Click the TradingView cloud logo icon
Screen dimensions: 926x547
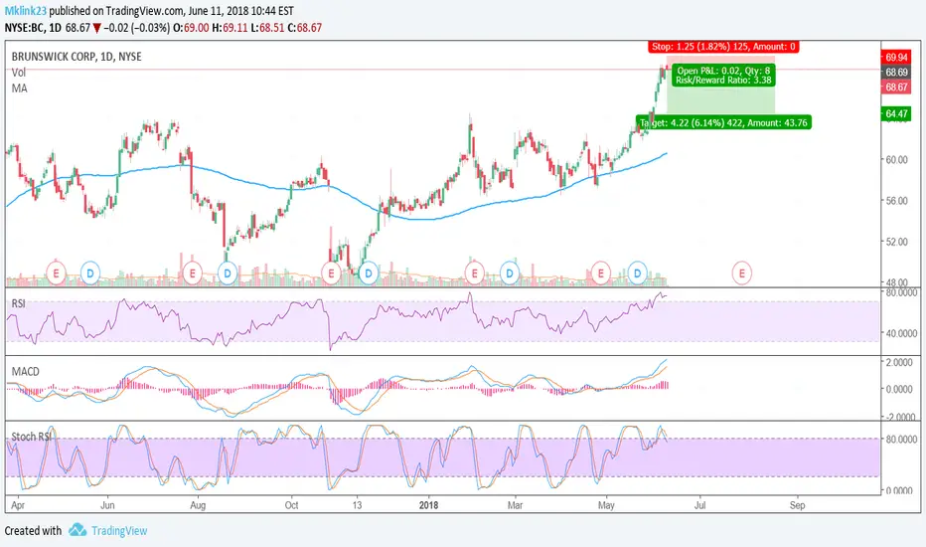pos(77,530)
